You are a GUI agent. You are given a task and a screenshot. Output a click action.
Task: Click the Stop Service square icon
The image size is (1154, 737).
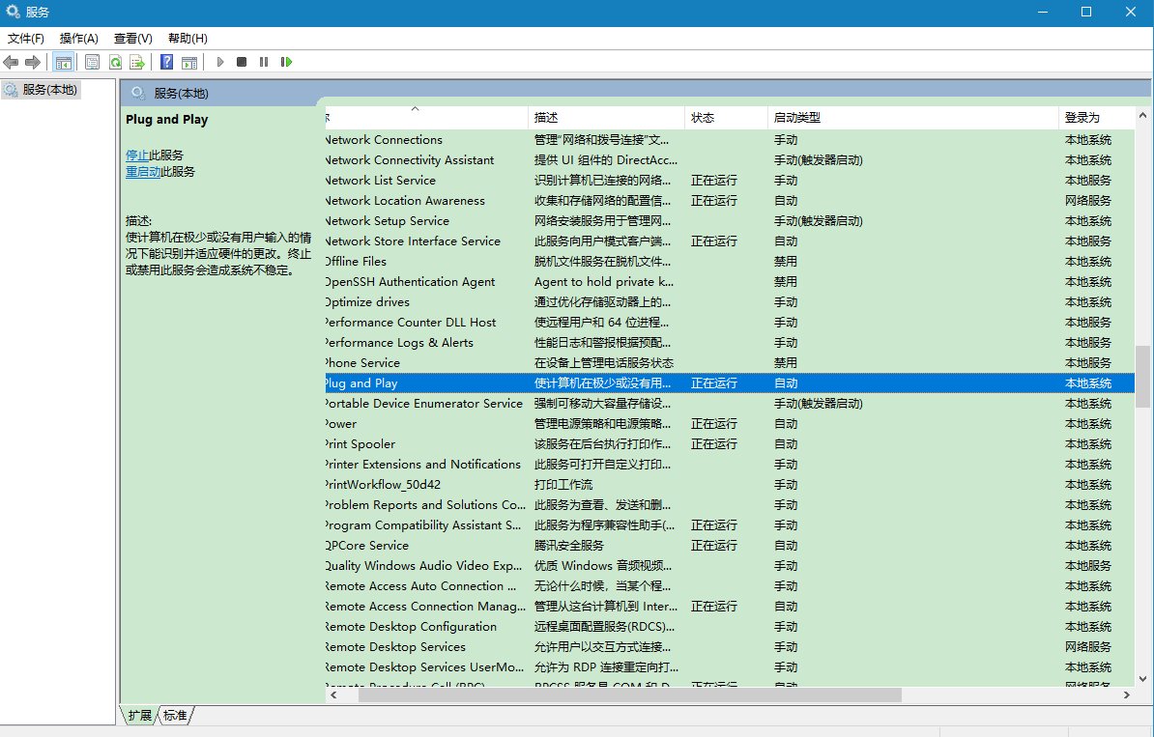point(242,63)
